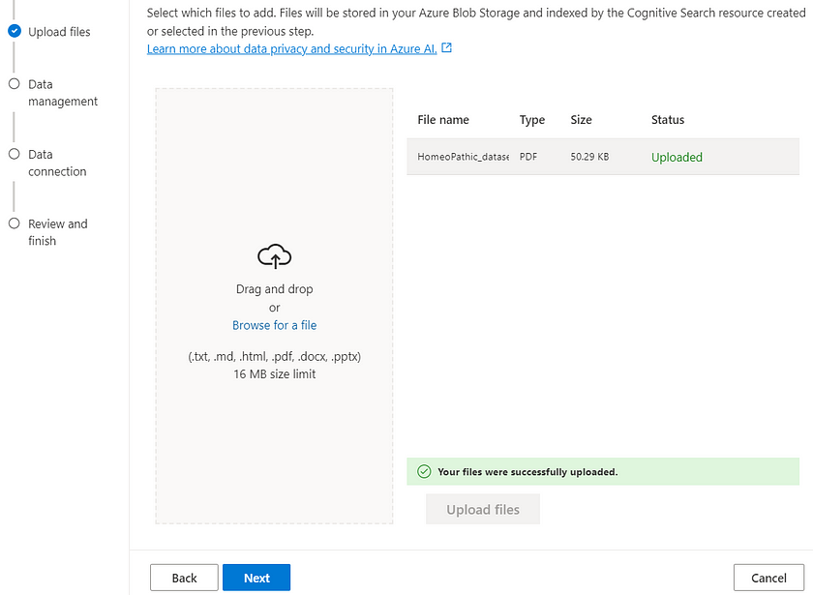
Task: Select the HomeoPathic_dataset file row
Action: 603,157
